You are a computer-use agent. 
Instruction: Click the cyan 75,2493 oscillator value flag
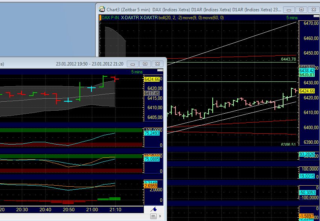pos(152,133)
